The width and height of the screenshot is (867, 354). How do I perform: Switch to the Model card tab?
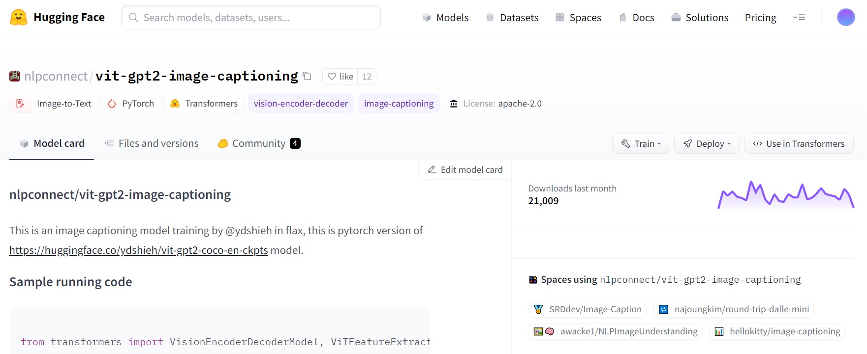coord(52,143)
